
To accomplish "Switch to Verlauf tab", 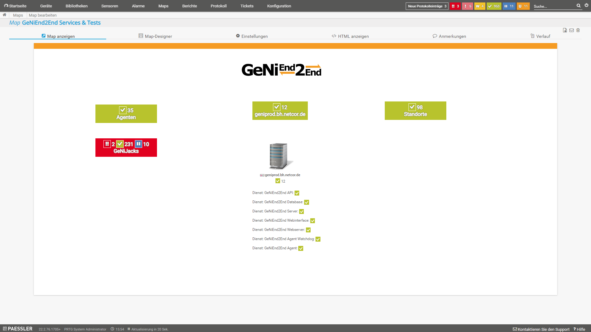I will (x=540, y=36).
